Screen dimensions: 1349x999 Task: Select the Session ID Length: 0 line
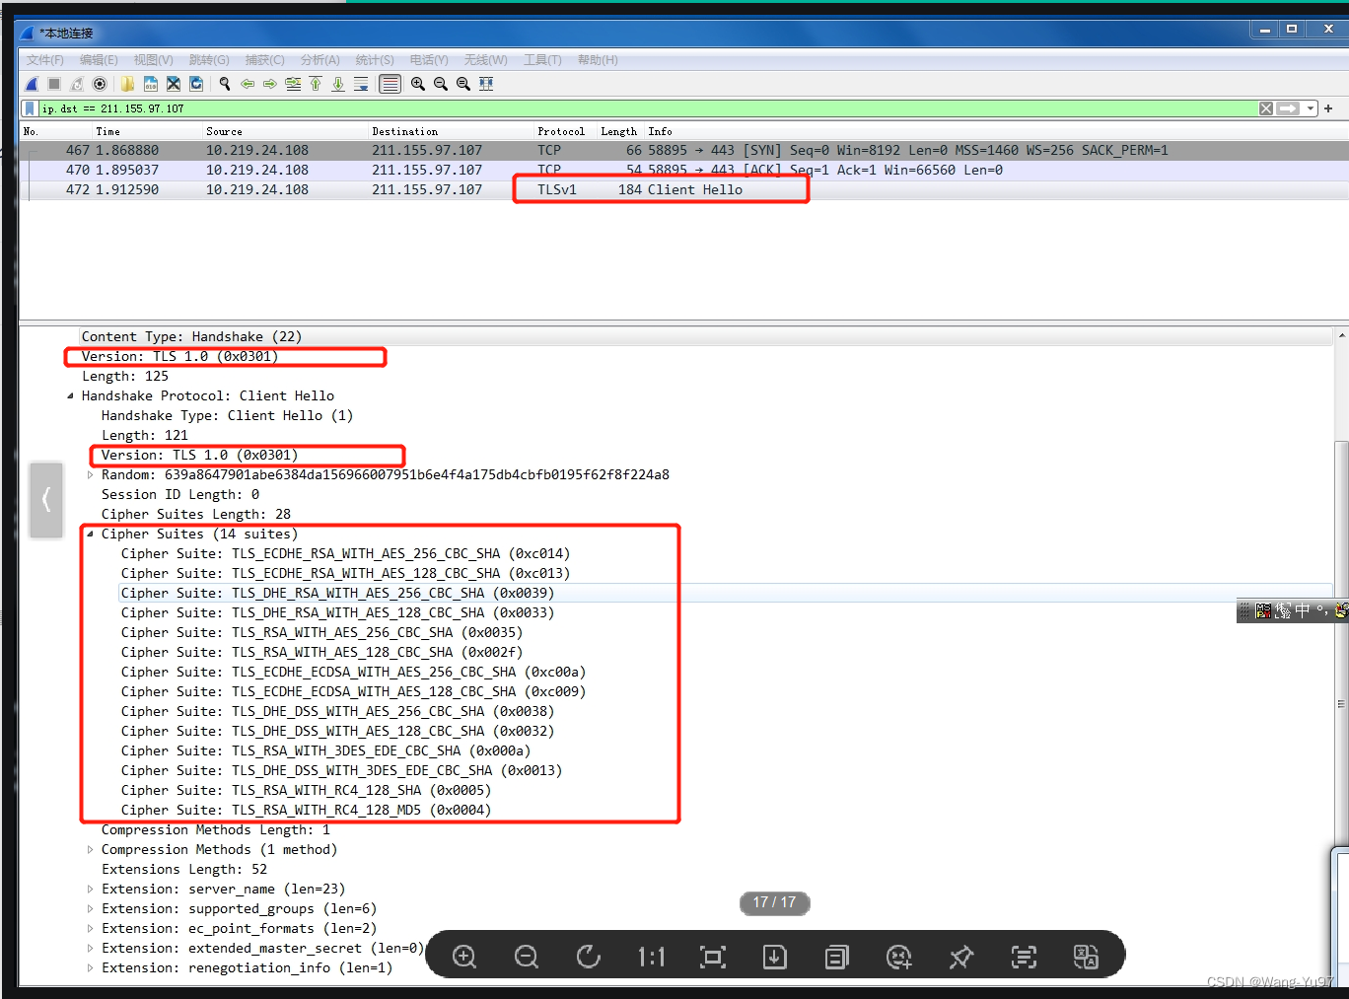click(180, 494)
